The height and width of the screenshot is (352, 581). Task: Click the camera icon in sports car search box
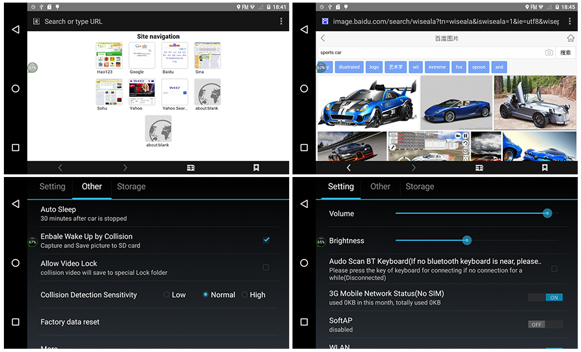click(549, 52)
